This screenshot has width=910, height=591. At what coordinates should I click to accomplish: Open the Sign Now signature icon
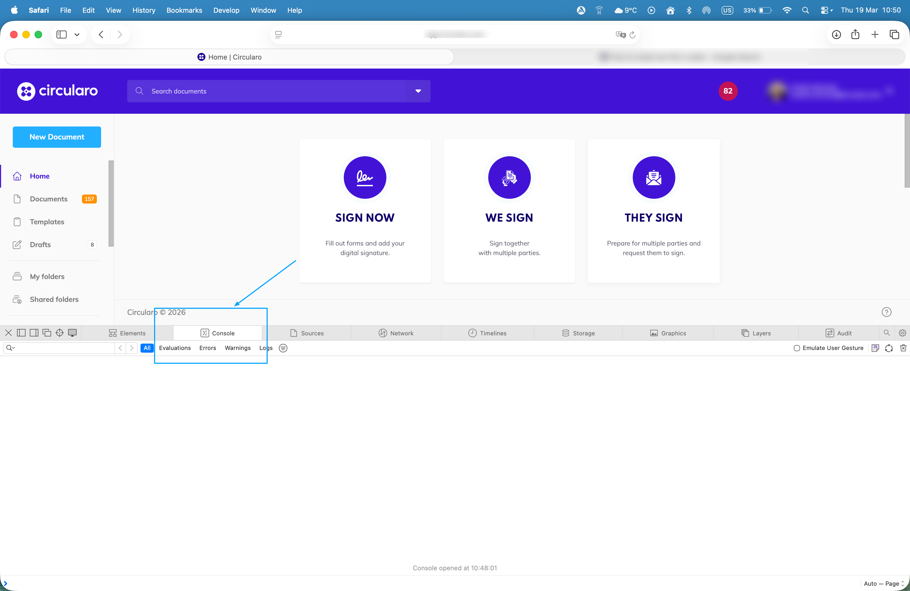365,178
